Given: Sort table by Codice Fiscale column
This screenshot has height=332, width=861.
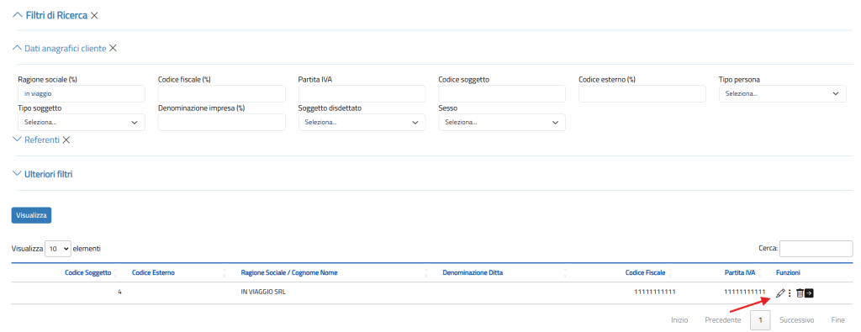Looking at the screenshot, I should click(645, 272).
